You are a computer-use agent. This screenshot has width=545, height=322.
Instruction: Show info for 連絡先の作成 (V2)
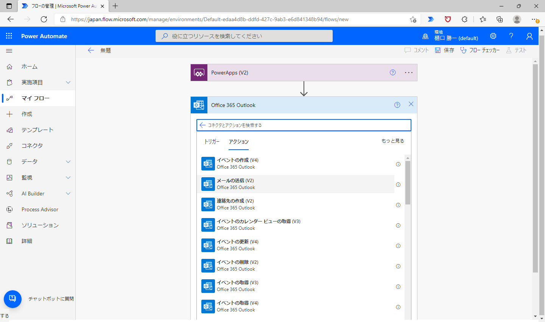pos(398,205)
